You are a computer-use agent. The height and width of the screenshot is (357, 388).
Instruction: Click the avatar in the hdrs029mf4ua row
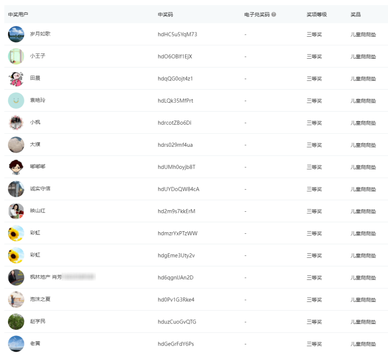[16, 145]
